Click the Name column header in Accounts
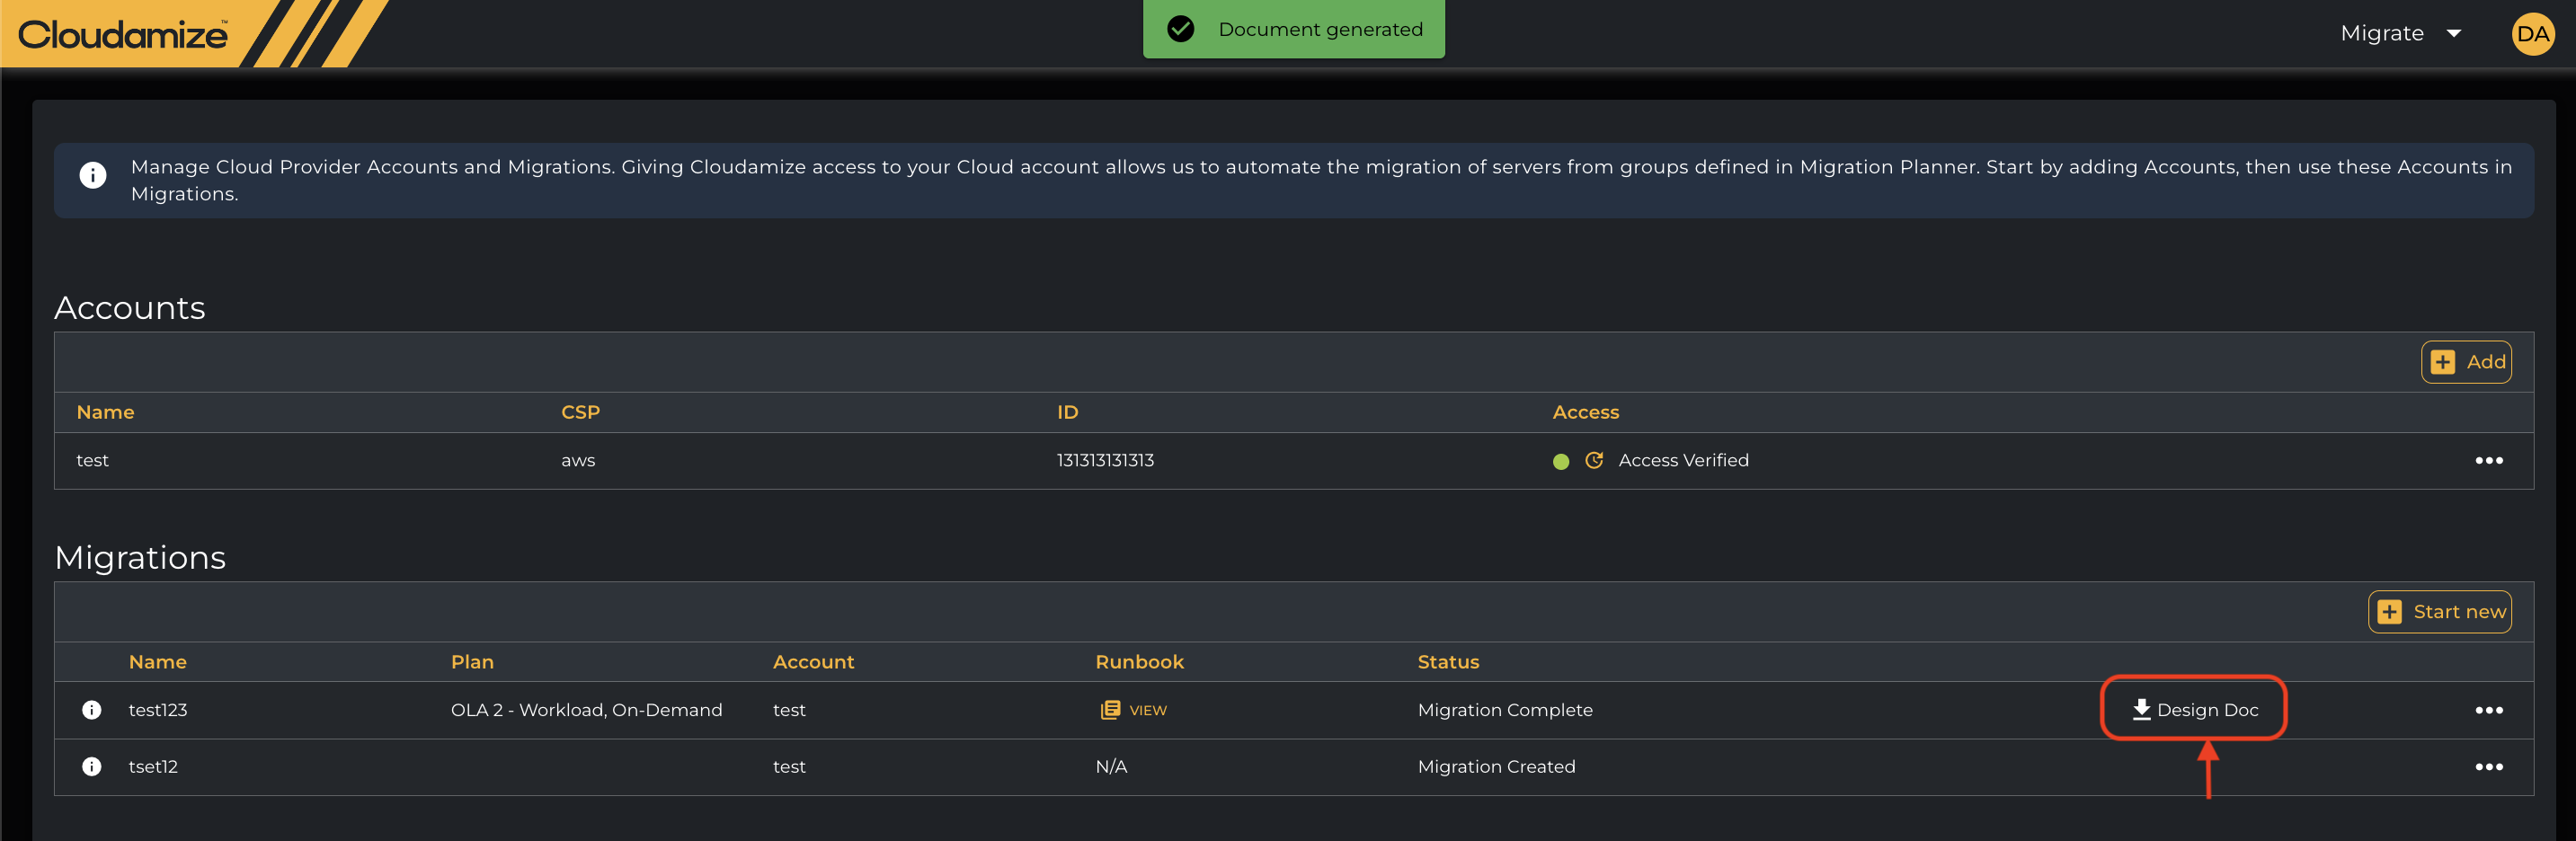Viewport: 2576px width, 841px height. 105,412
